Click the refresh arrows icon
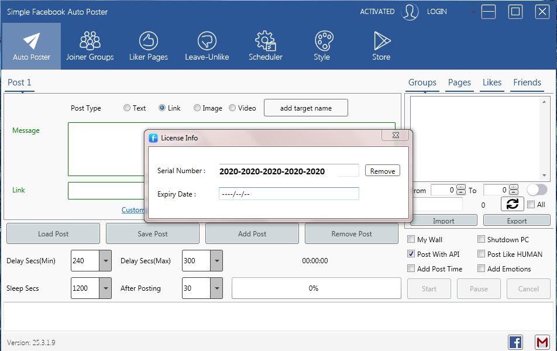557x351 pixels. 513,204
